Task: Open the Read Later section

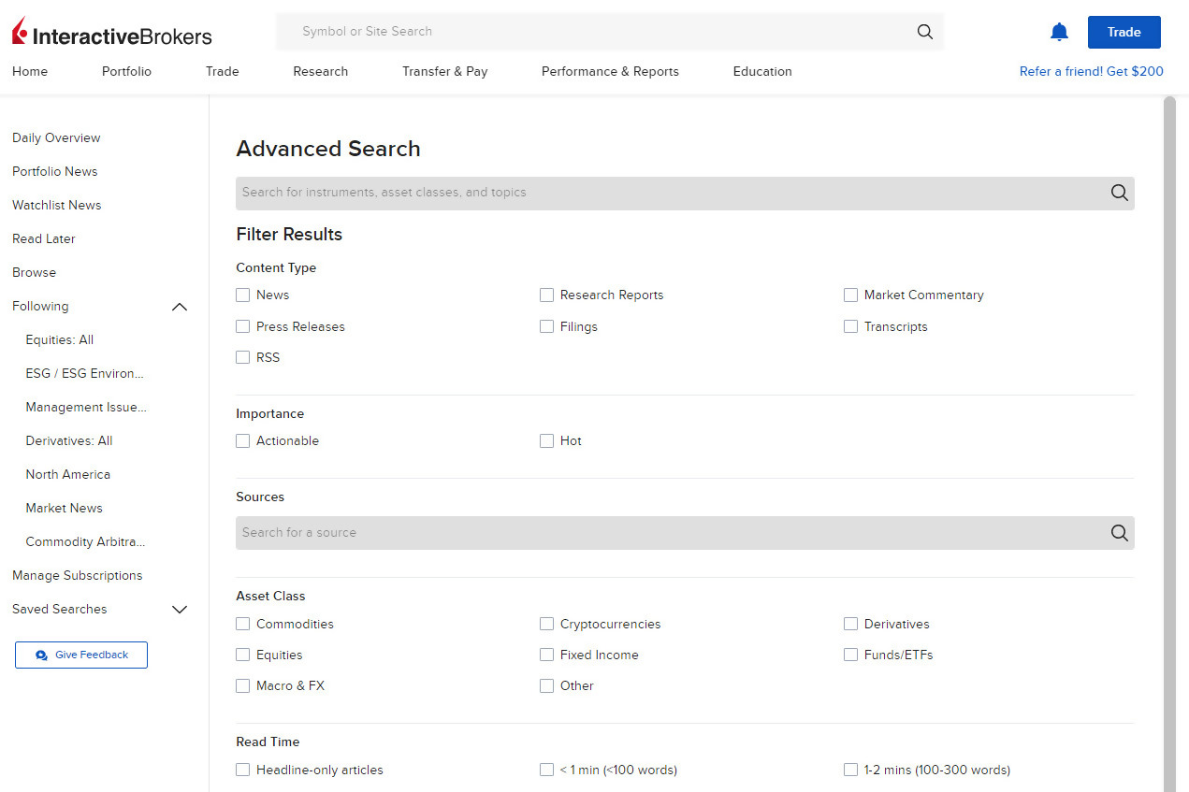Action: pyautogui.click(x=43, y=238)
